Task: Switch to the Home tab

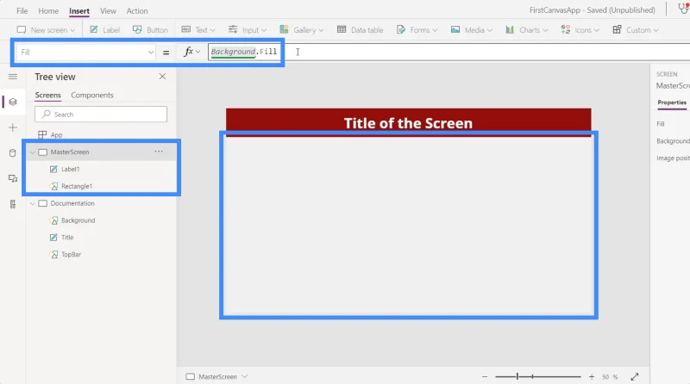Action: tap(48, 11)
